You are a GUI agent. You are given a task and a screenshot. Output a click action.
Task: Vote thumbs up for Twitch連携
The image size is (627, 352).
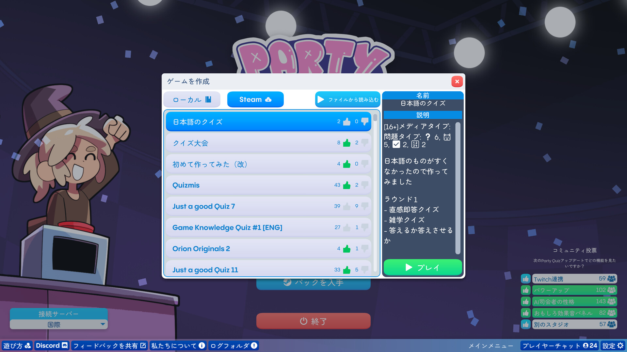tap(526, 279)
